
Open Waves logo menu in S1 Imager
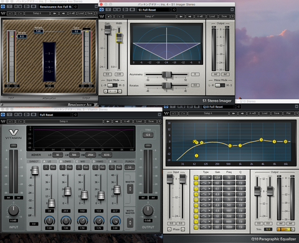pyautogui.click(x=102, y=16)
